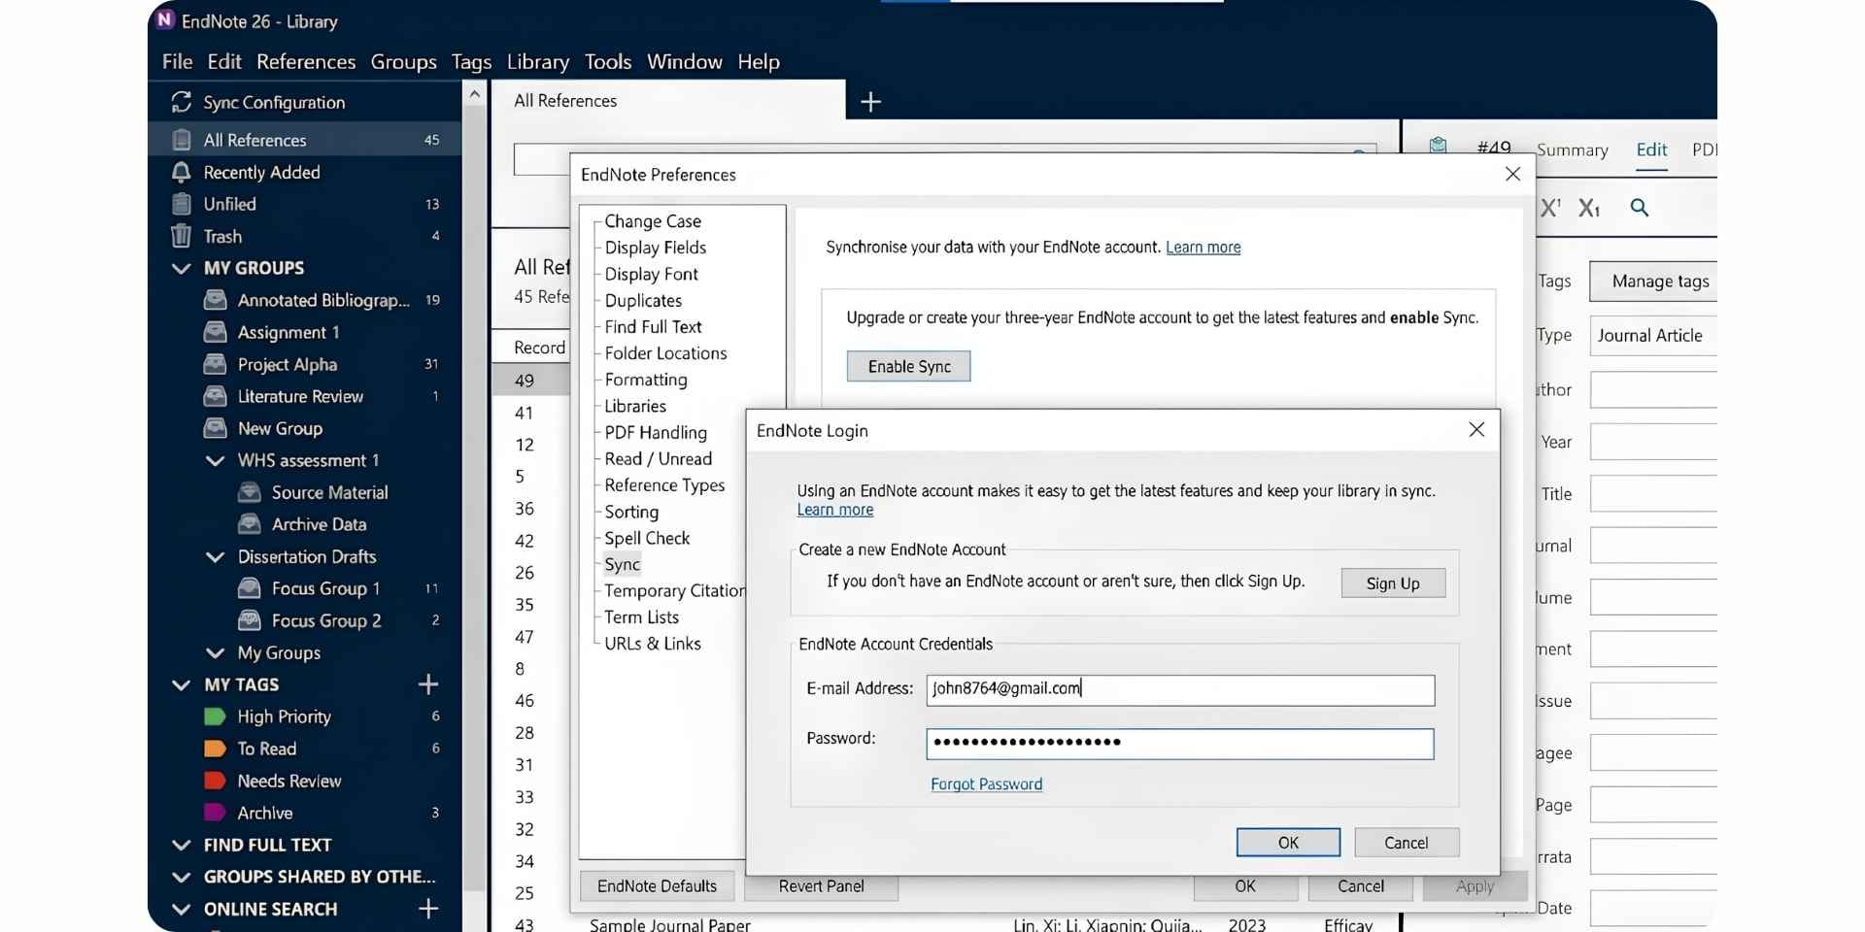Collapse the Dissertation Drafts group set
1865x932 pixels.
[x=216, y=556]
